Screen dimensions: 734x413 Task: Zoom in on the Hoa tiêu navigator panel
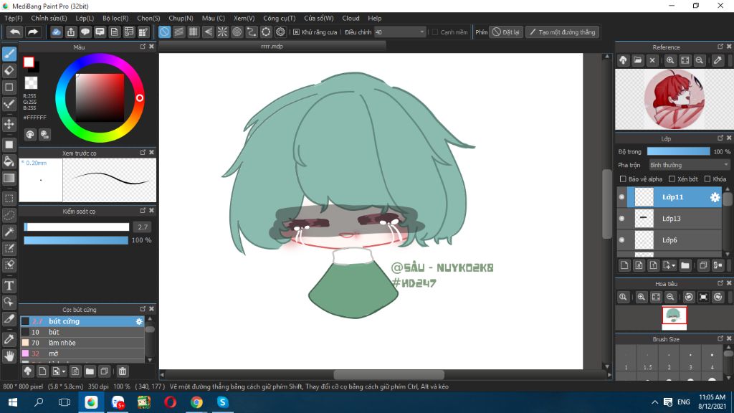point(642,297)
